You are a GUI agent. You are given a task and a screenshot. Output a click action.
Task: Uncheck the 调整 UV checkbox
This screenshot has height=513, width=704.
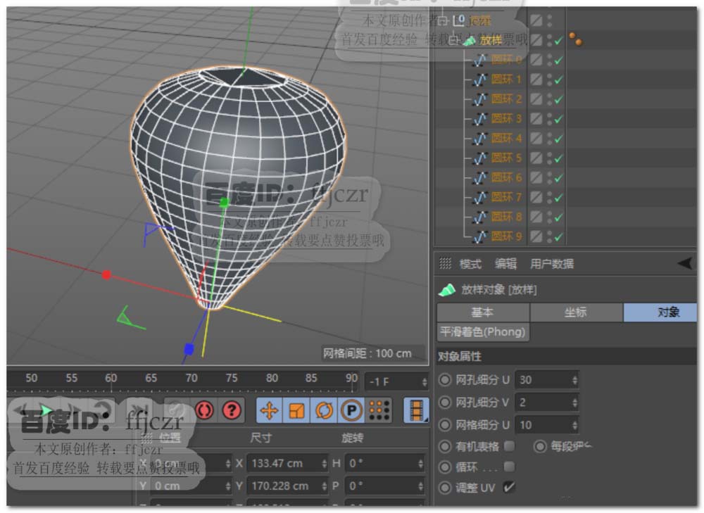click(x=509, y=487)
